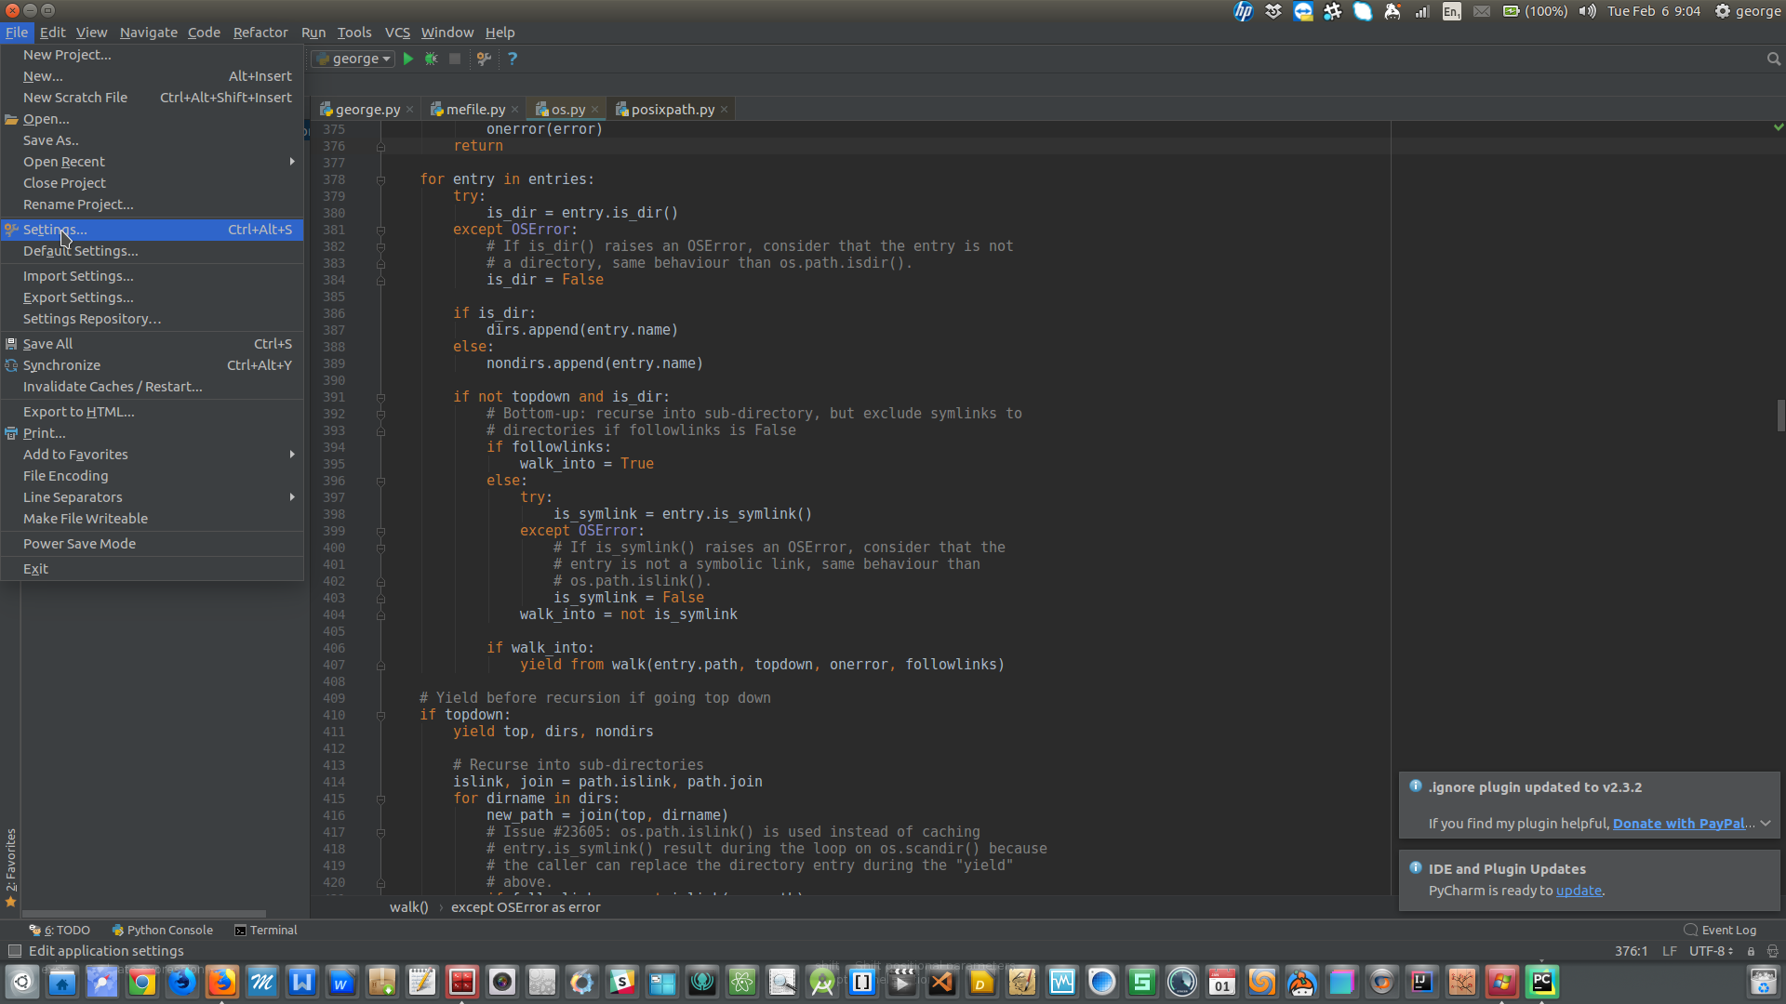
Task: Click the update link in the PyCharm notification
Action: [1579, 890]
